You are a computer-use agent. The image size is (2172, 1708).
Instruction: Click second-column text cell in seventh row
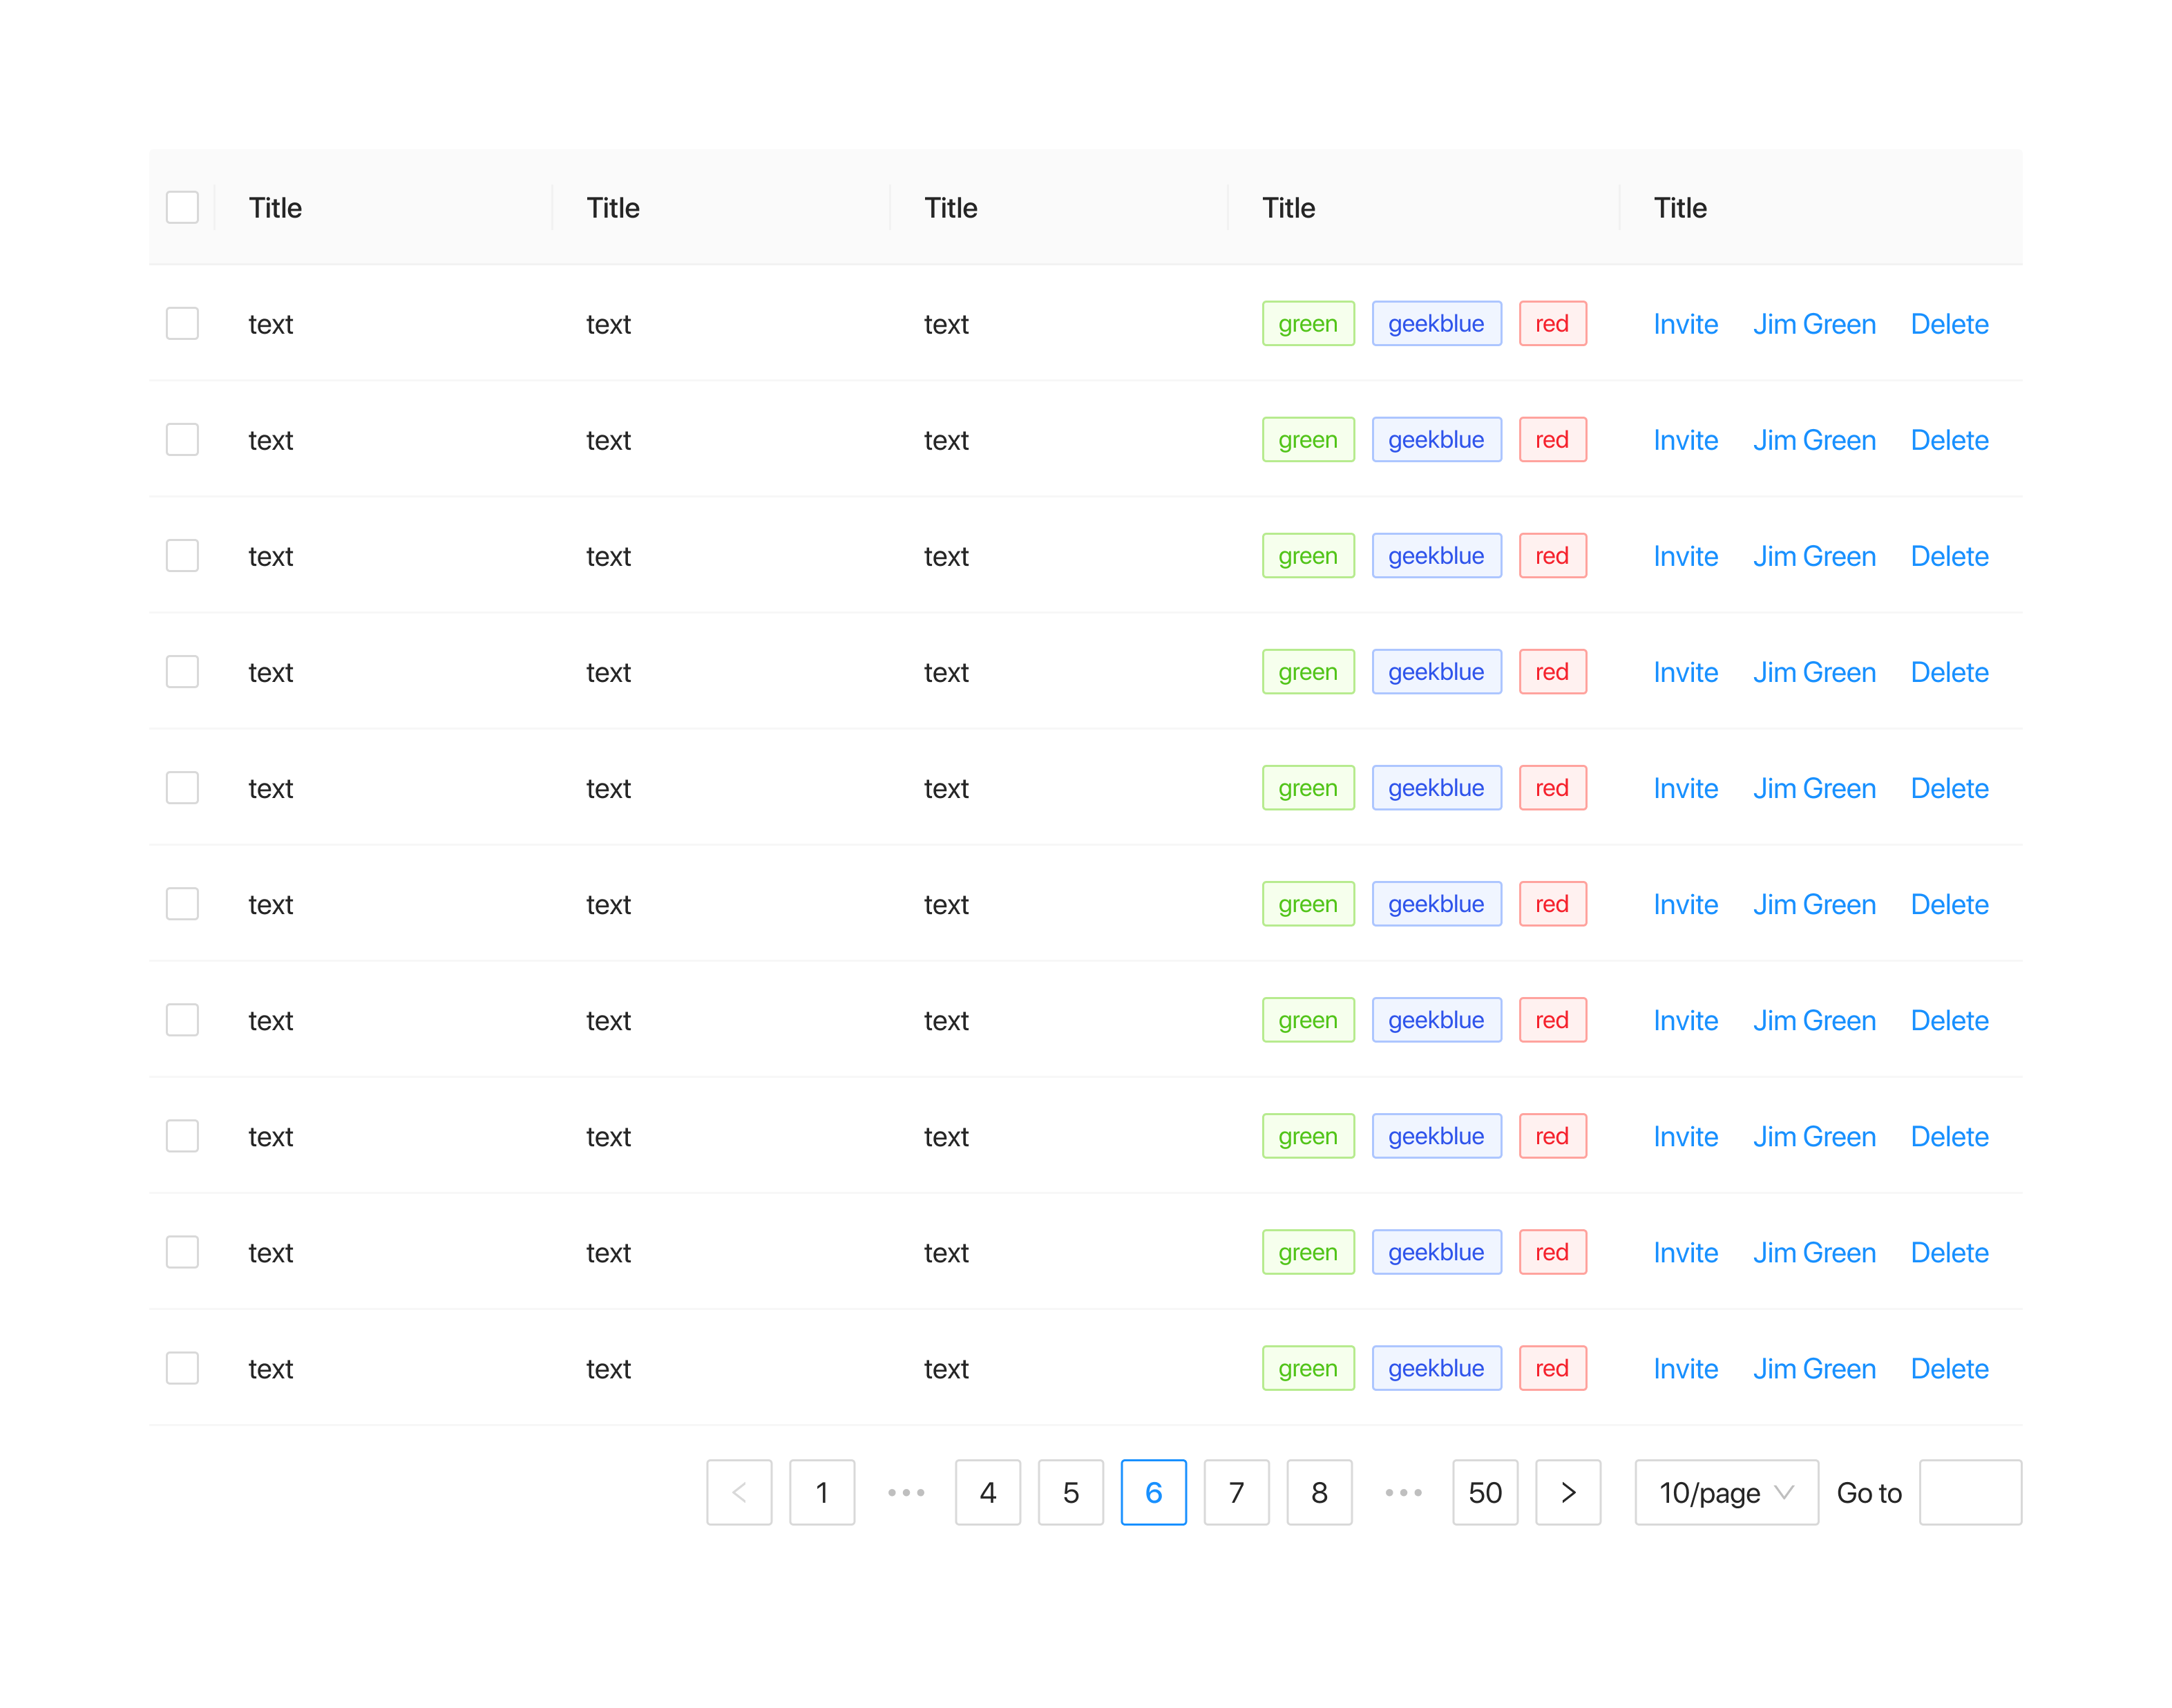pos(608,1020)
